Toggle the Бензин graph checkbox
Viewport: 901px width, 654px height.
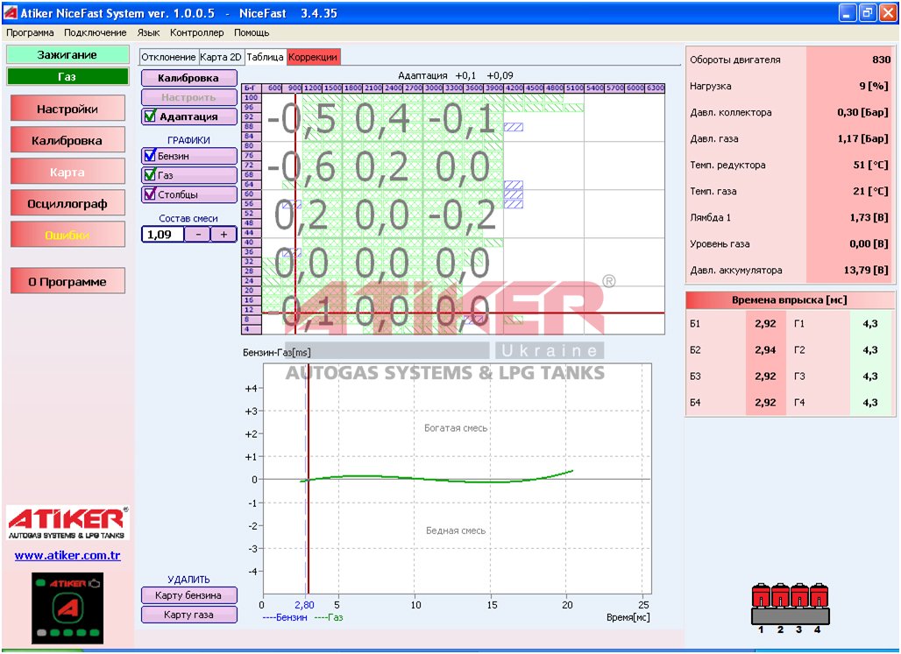coord(150,156)
